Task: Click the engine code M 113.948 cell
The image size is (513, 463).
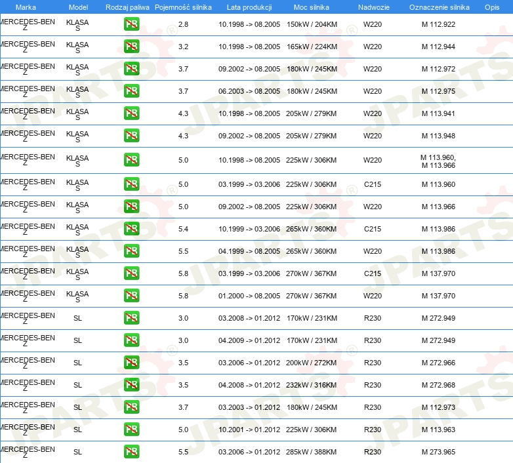Action: (x=438, y=136)
